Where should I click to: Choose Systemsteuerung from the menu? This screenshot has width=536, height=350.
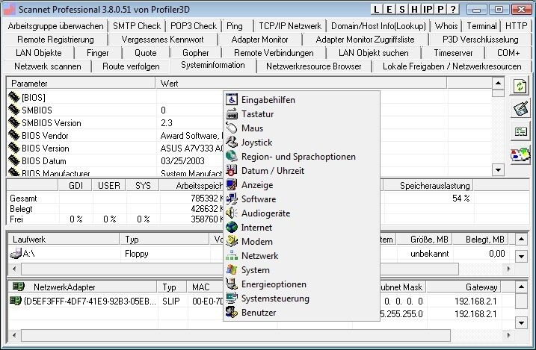301,299
